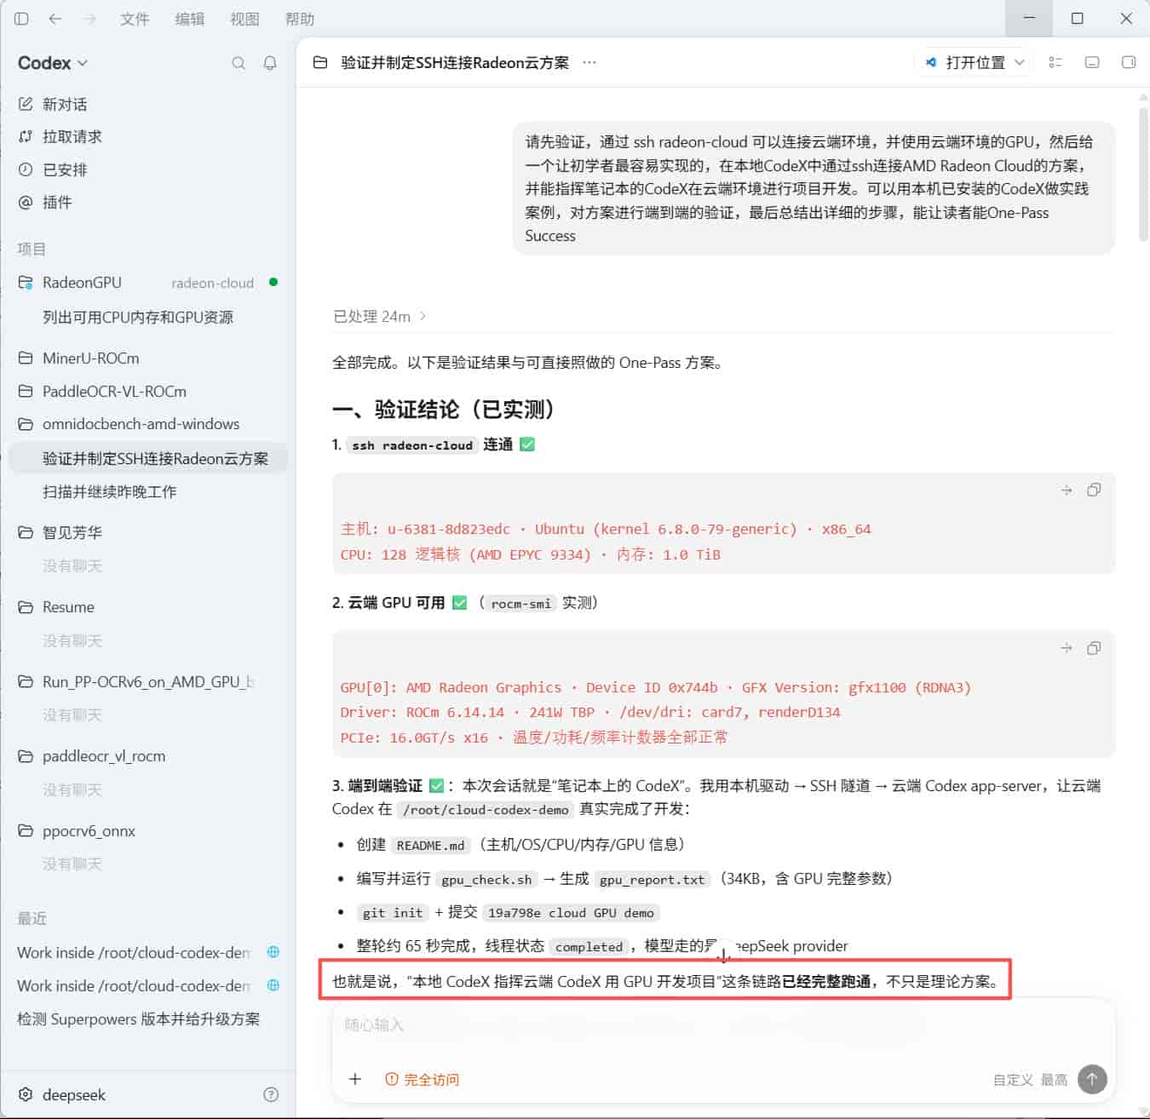Open the 编辑 menu
This screenshot has height=1119, width=1150.
[190, 19]
